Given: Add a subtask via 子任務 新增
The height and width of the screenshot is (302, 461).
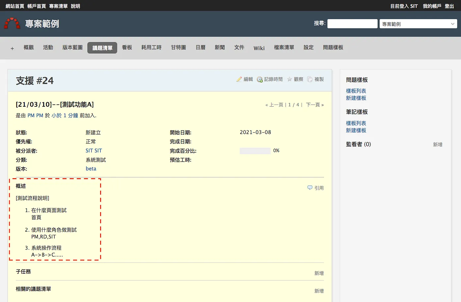Looking at the screenshot, I should coord(319,273).
